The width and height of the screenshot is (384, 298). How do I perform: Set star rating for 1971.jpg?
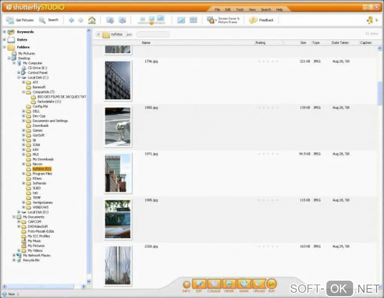[x=268, y=154]
